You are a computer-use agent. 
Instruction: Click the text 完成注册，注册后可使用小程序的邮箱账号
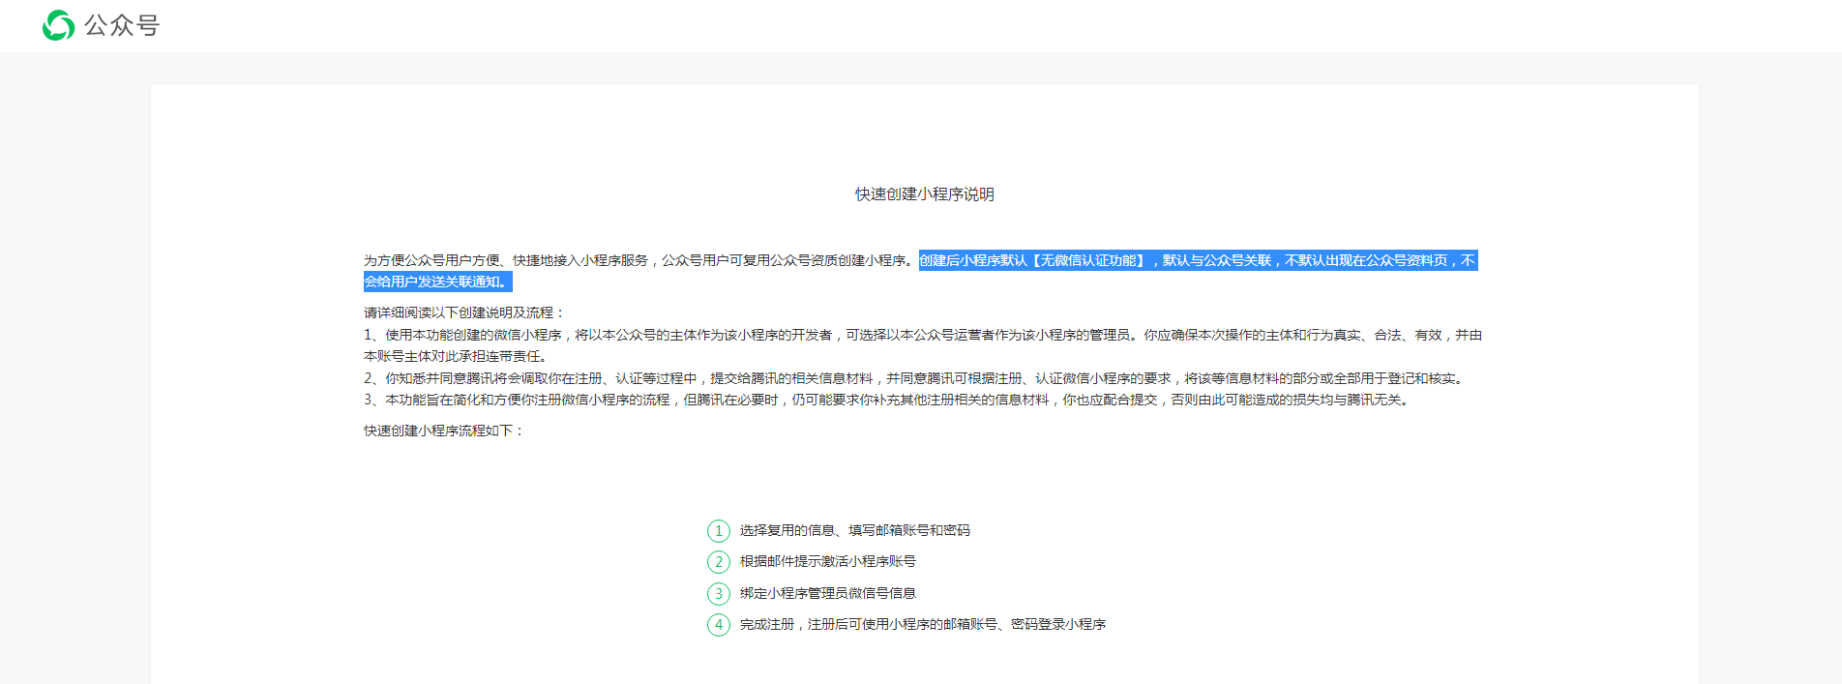[x=923, y=624]
